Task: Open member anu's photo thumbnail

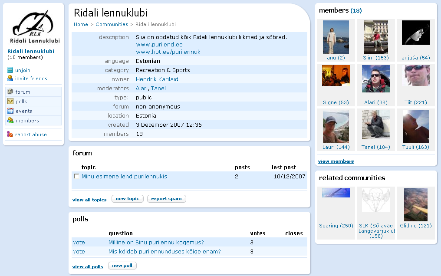Action: (336, 37)
